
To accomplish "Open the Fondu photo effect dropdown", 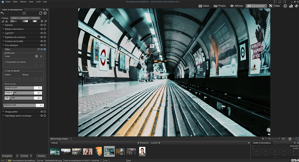I will click(x=36, y=56).
